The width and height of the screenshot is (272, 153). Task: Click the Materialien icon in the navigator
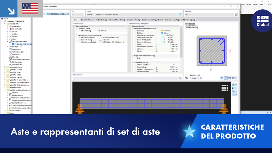[x=10, y=26]
